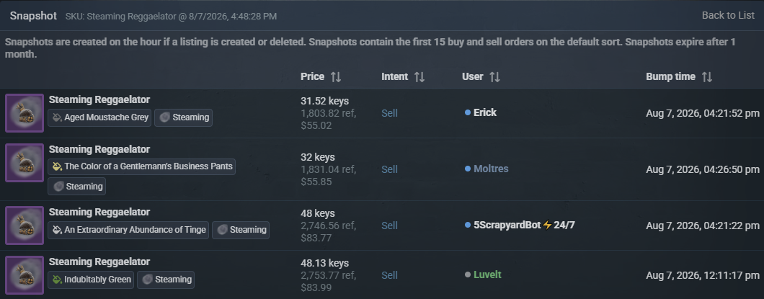The width and height of the screenshot is (764, 299).
Task: Open user profile 5ScrapyardBot 24/7
Action: tap(525, 226)
